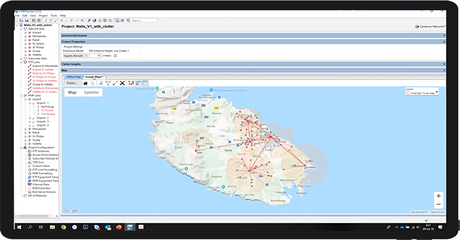This screenshot has width=460, height=240.
Task: Open the Project menu
Action: coord(43,16)
